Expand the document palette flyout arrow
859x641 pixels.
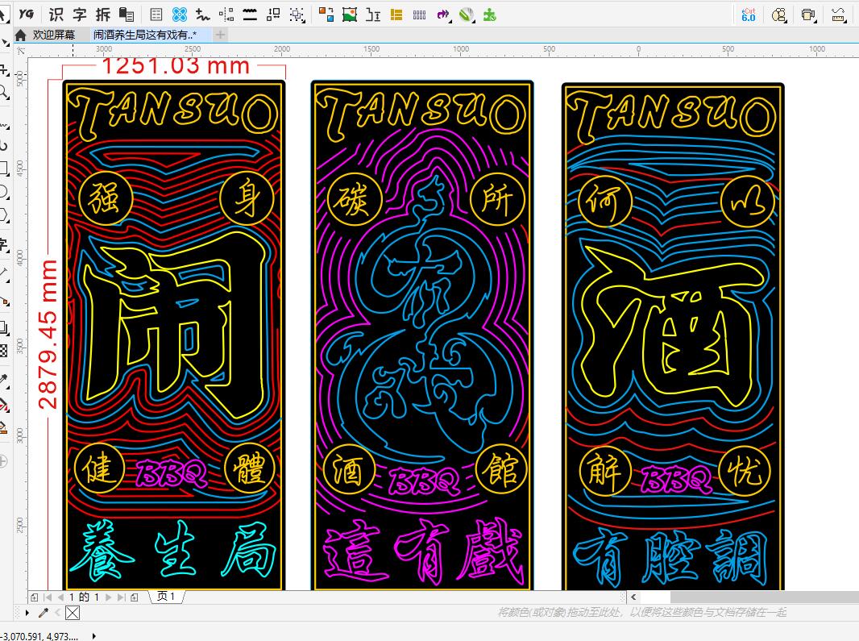point(27,613)
